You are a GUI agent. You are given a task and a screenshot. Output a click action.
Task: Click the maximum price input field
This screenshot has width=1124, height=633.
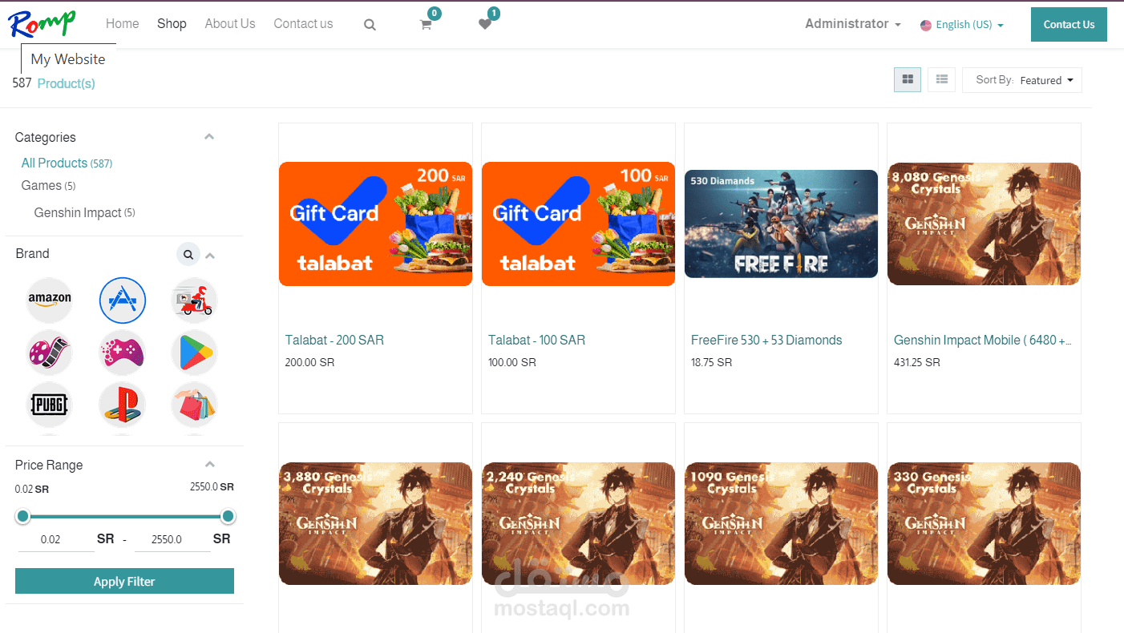pos(172,539)
